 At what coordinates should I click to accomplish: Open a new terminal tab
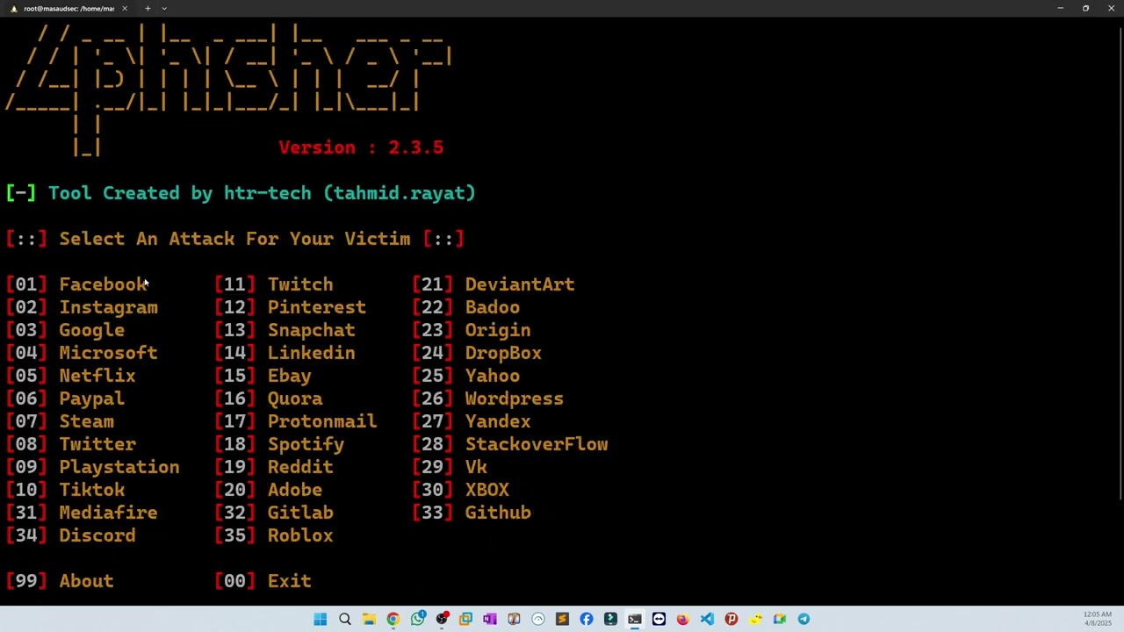(x=148, y=9)
